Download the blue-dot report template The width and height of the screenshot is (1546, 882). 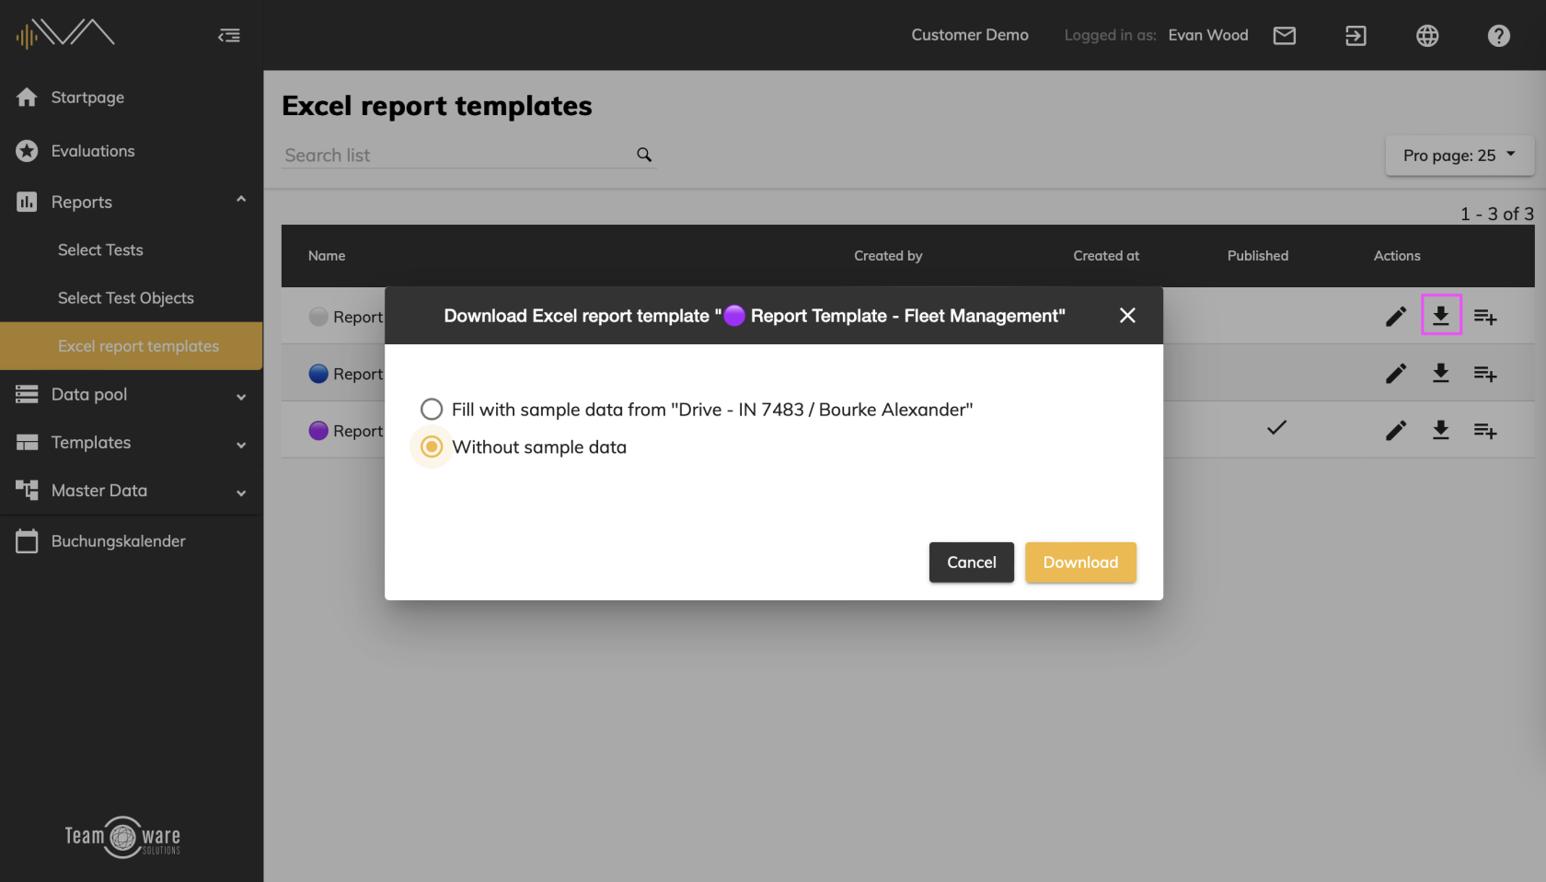click(1441, 373)
